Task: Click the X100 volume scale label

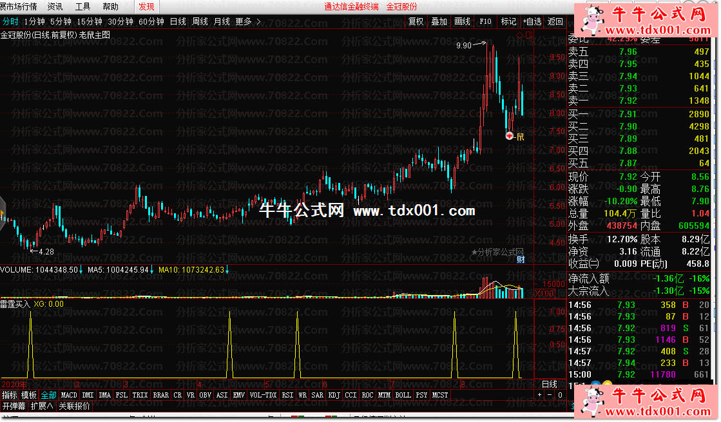Action: point(544,293)
